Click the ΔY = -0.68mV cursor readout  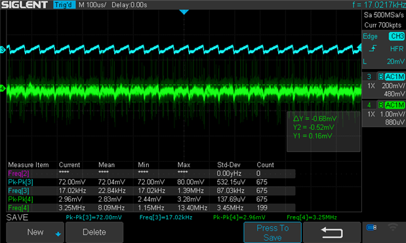coord(315,119)
